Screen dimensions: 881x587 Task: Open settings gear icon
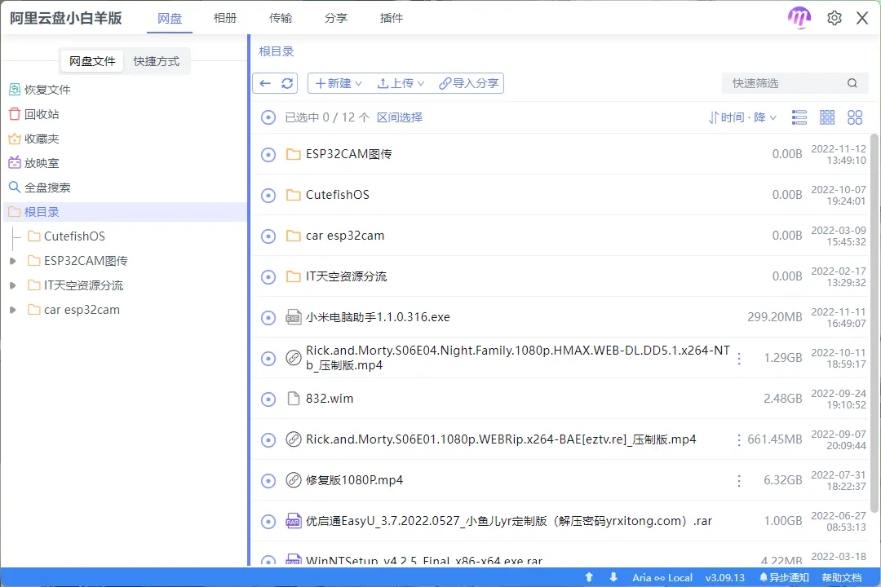(x=834, y=18)
